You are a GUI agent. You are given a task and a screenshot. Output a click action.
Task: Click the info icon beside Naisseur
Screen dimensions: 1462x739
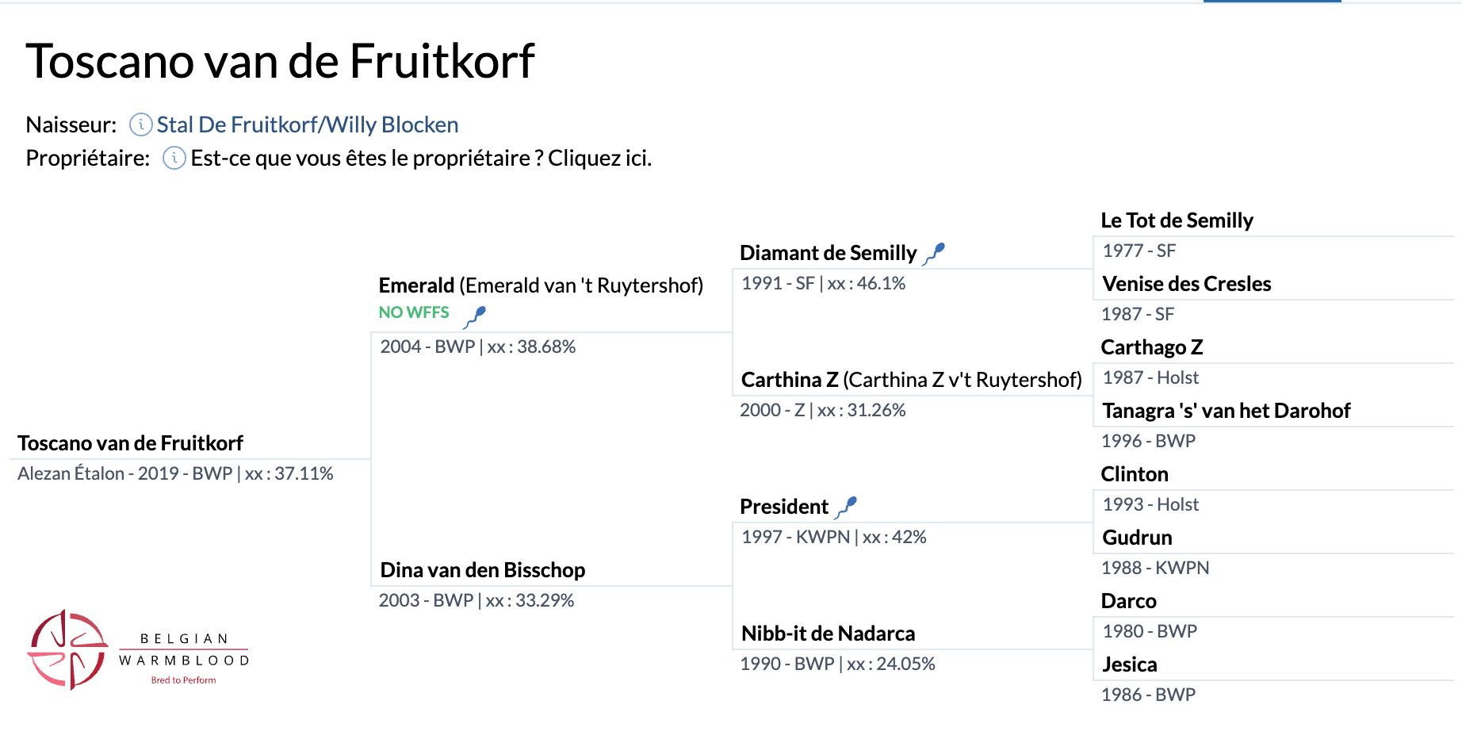pyautogui.click(x=140, y=124)
